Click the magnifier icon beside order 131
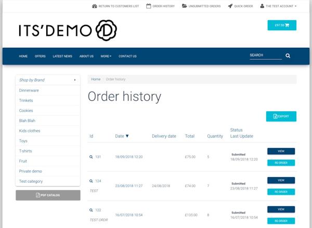This screenshot has height=228, width=312. (91, 156)
